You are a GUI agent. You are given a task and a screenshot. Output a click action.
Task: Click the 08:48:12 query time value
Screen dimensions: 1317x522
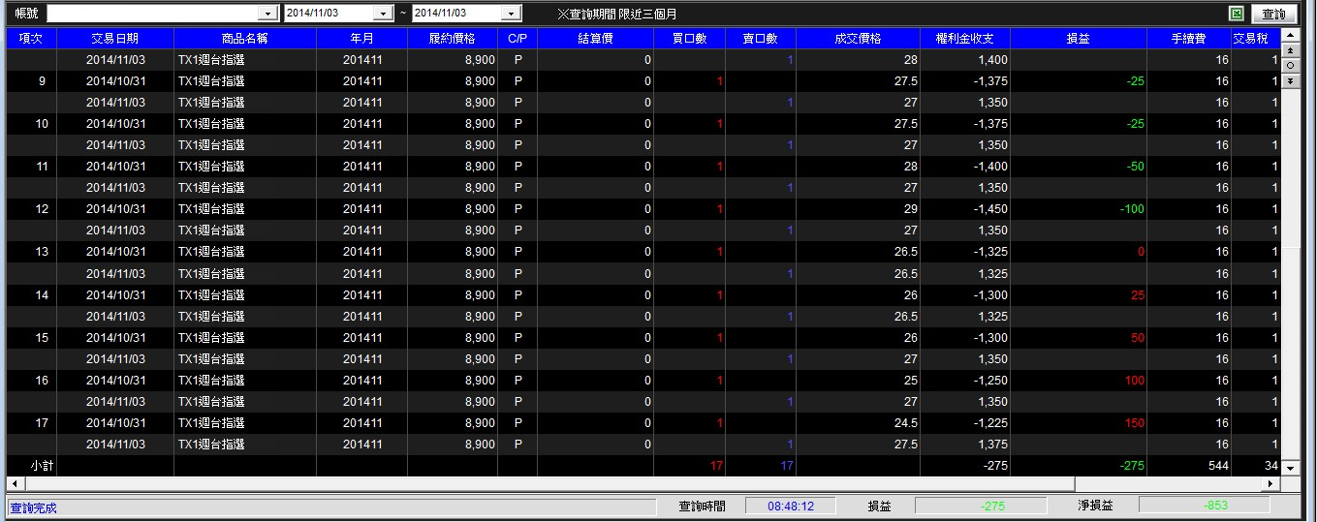click(791, 506)
